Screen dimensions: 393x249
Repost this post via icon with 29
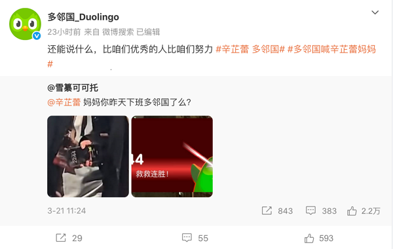point(61,238)
